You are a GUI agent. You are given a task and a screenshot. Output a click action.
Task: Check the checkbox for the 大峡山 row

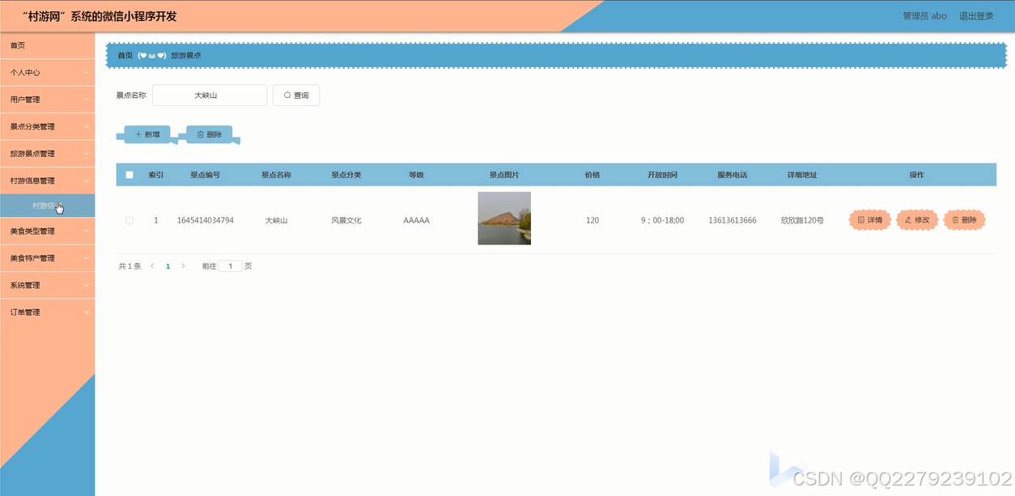point(129,219)
